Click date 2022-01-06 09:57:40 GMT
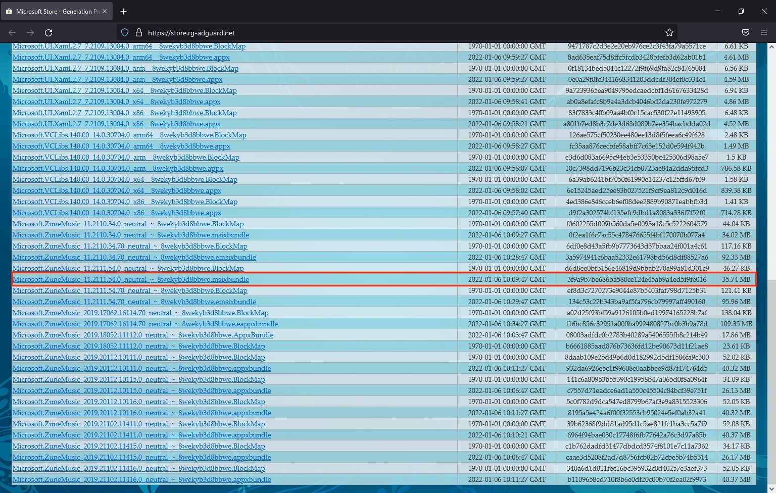This screenshot has width=776, height=493. [x=507, y=213]
